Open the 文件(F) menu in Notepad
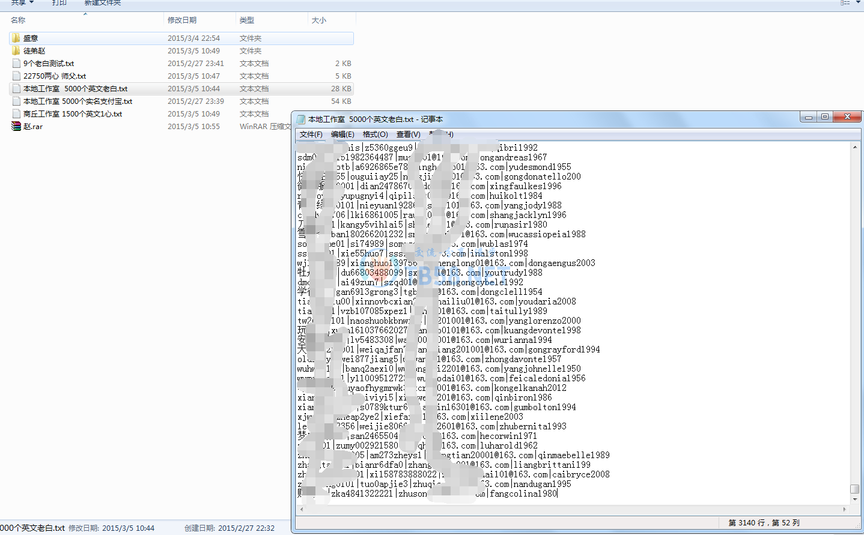 311,134
